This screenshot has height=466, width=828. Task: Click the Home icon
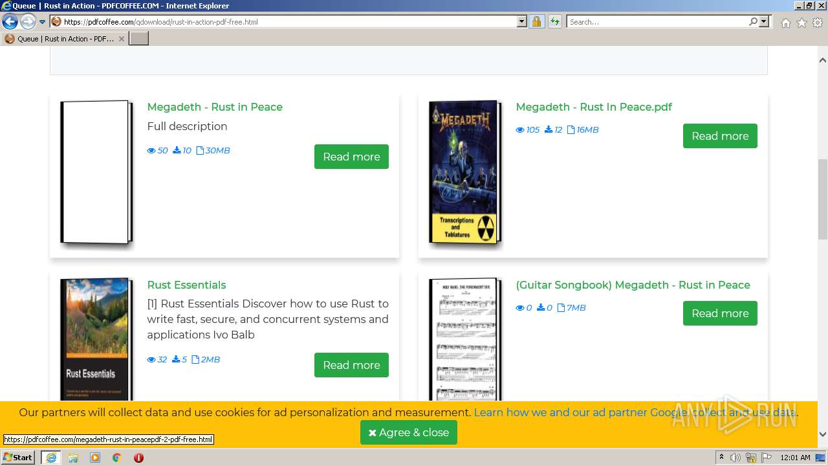coord(785,23)
